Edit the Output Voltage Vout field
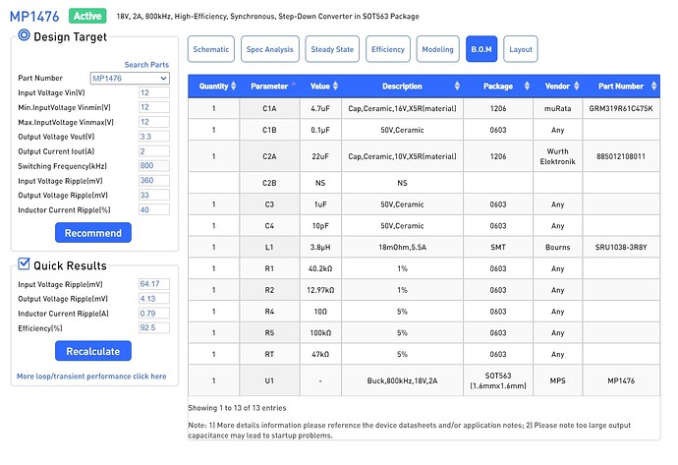The image size is (678, 465). click(x=154, y=137)
